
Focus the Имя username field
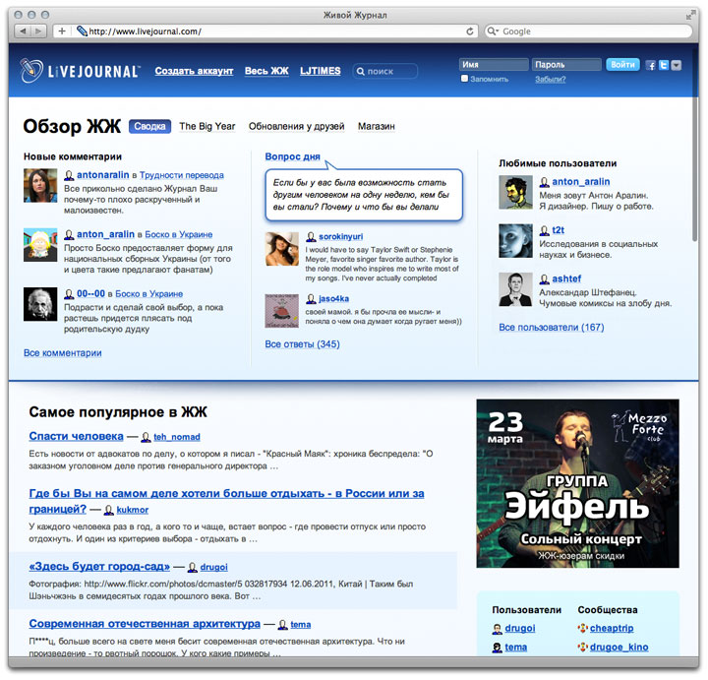(493, 65)
